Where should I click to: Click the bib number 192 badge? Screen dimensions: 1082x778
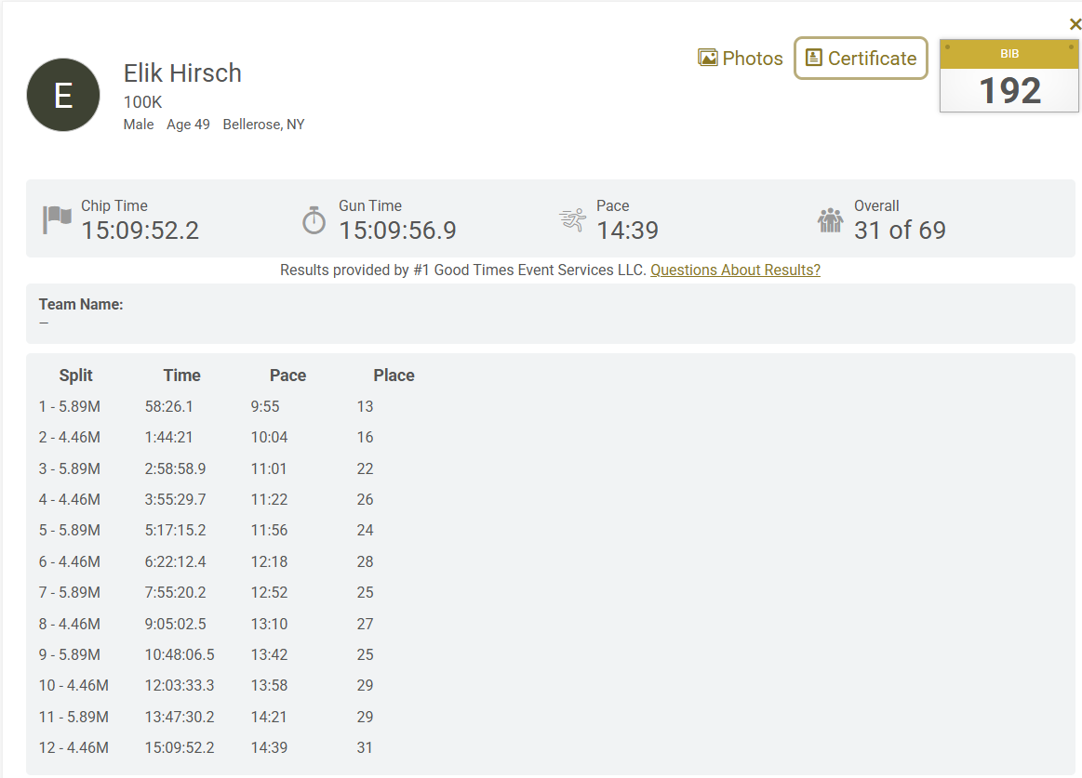coord(1009,77)
